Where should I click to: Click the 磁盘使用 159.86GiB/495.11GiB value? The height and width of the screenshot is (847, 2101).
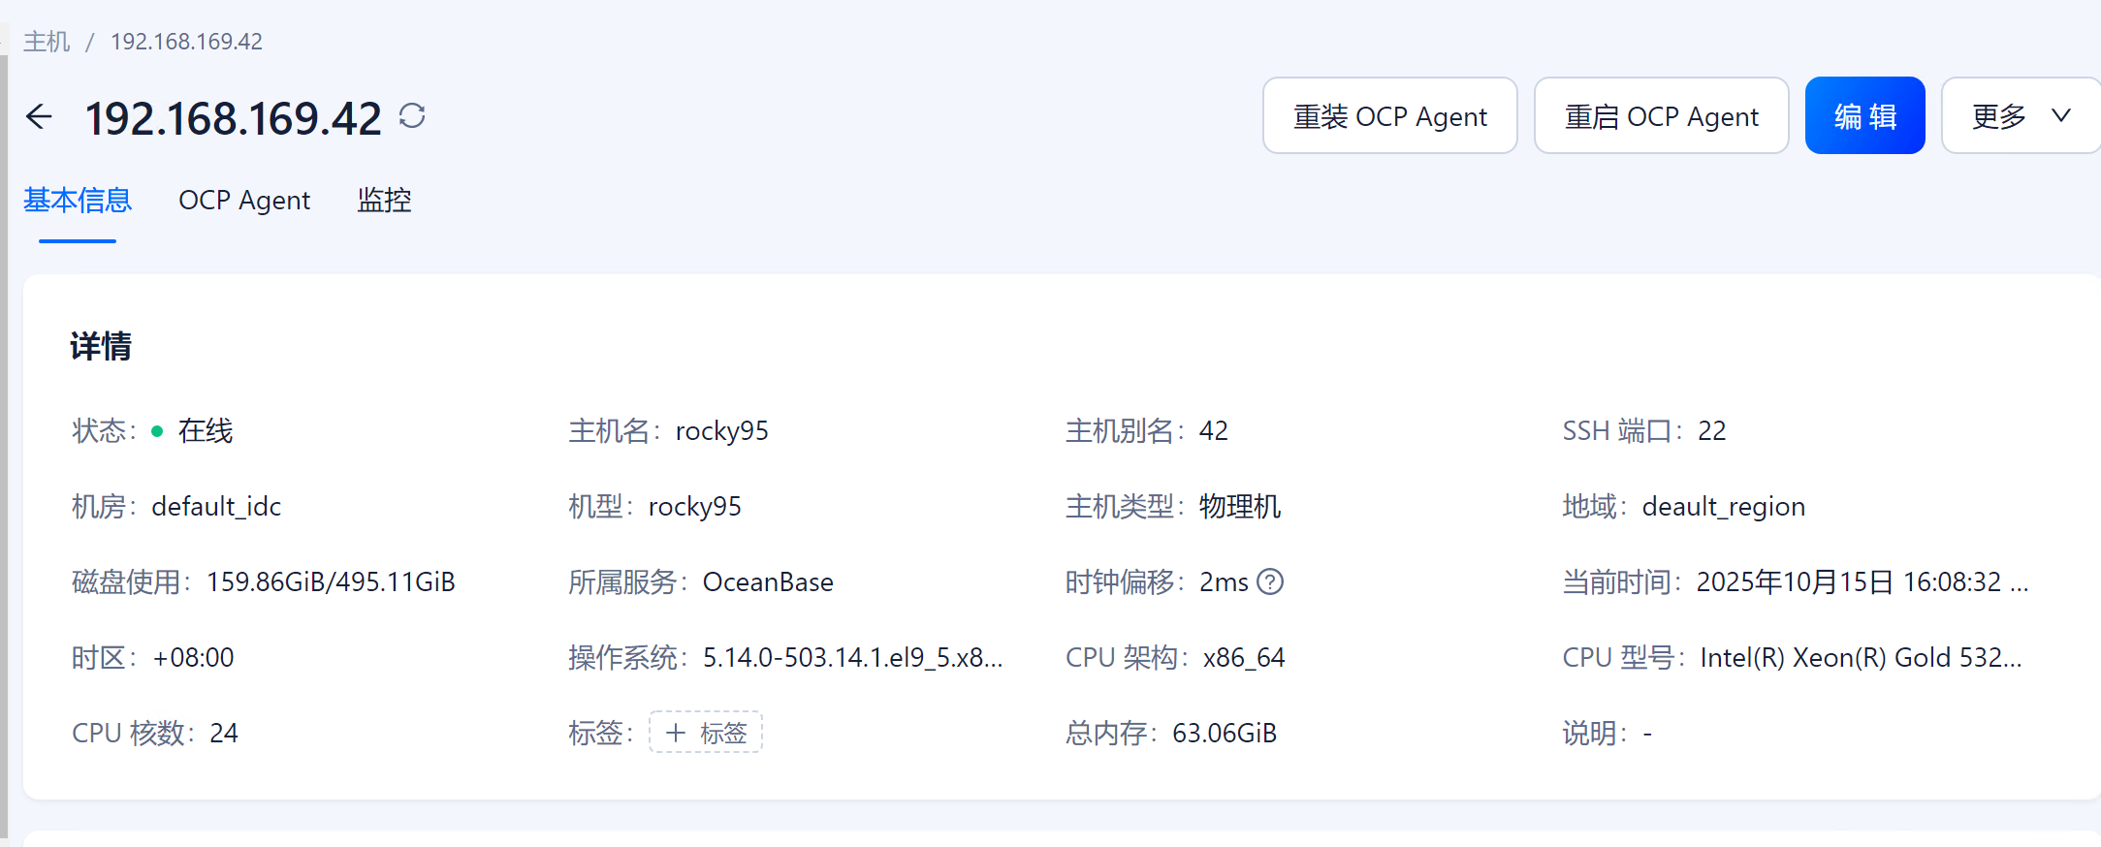(331, 582)
